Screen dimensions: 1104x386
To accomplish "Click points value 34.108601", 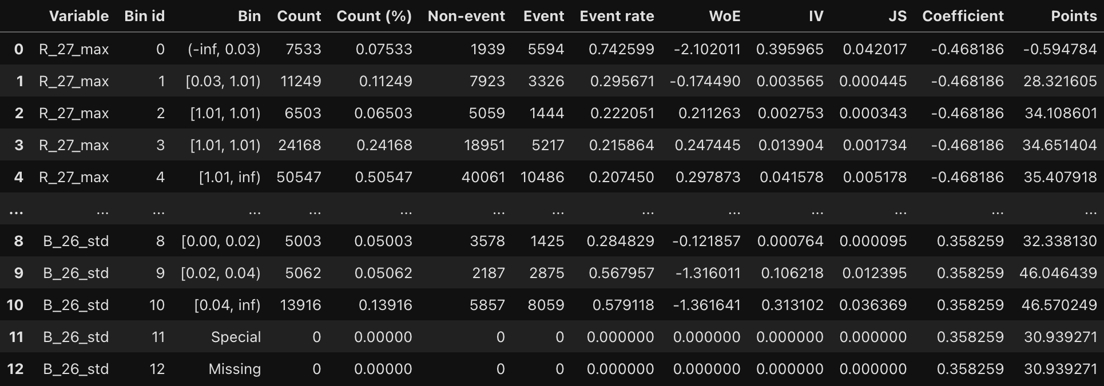I will pos(1061,113).
